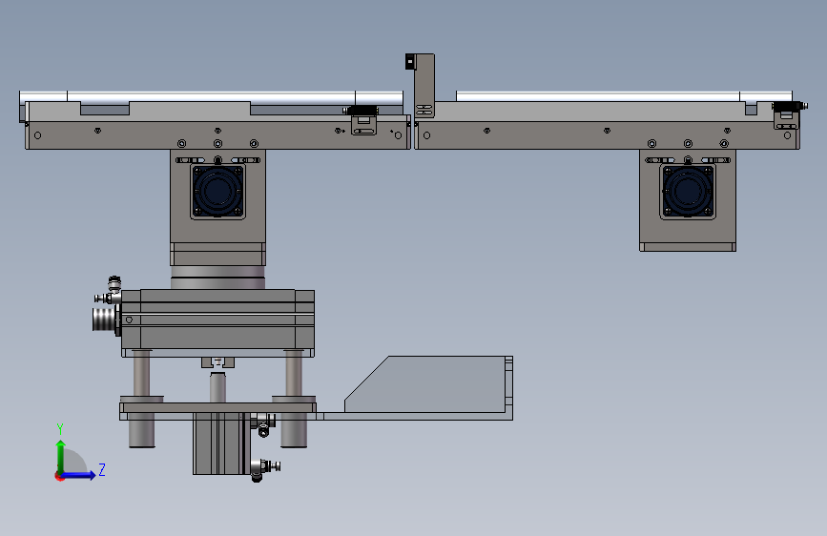Select the right square motor face with circular lens
The height and width of the screenshot is (536, 827).
(x=688, y=191)
